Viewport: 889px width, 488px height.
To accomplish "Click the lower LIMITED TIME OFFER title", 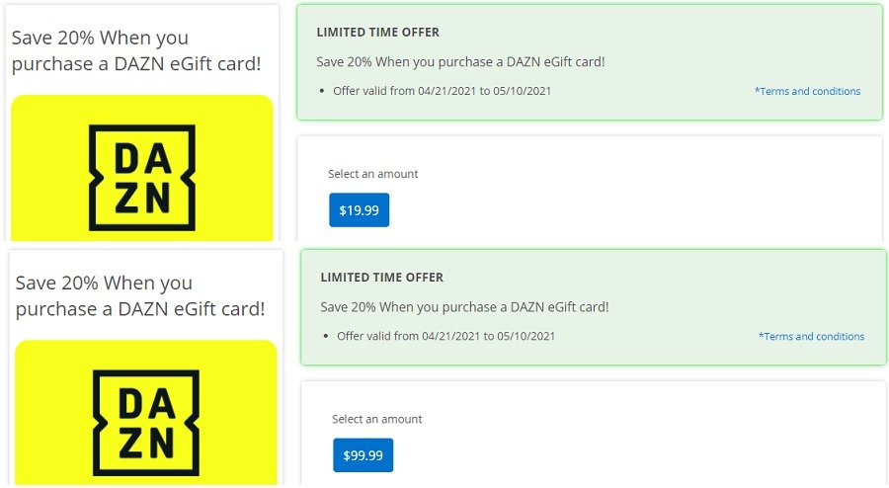I will coord(381,278).
